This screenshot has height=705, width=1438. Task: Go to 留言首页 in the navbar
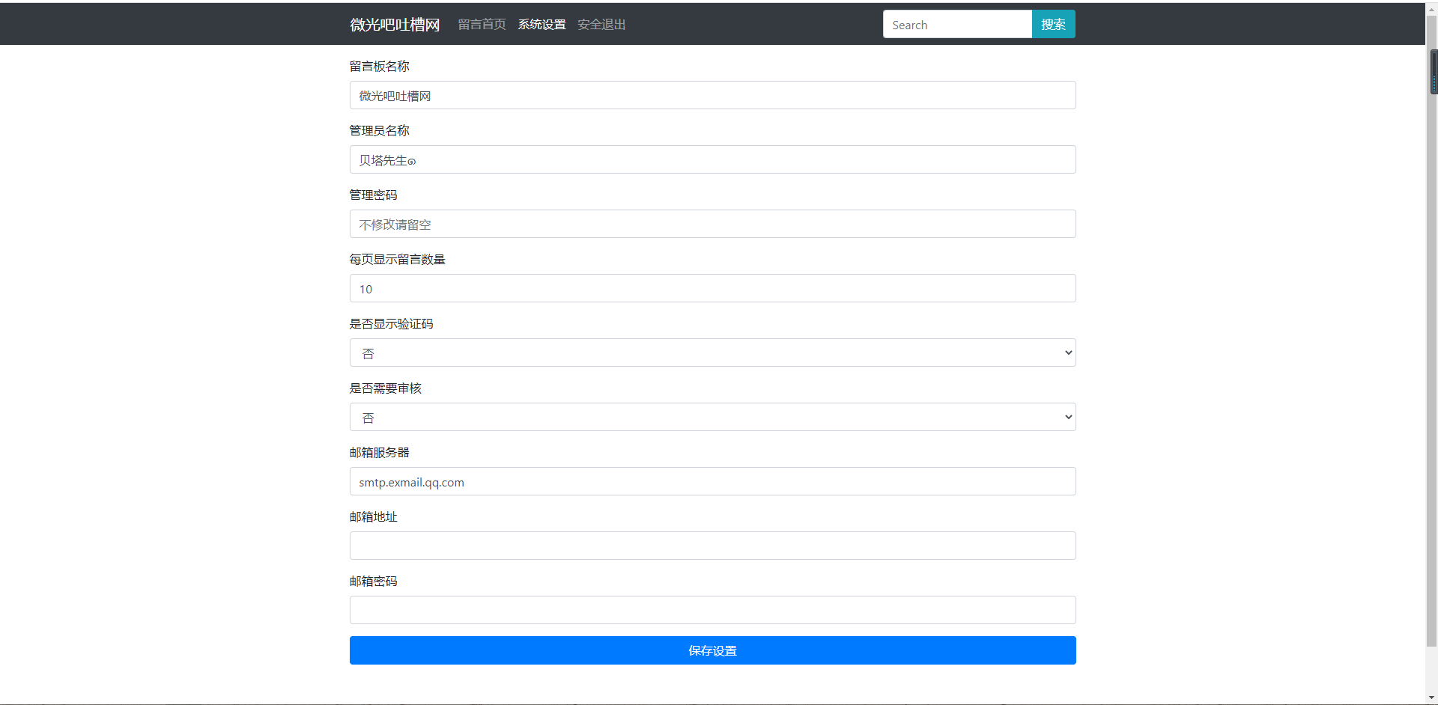point(481,24)
